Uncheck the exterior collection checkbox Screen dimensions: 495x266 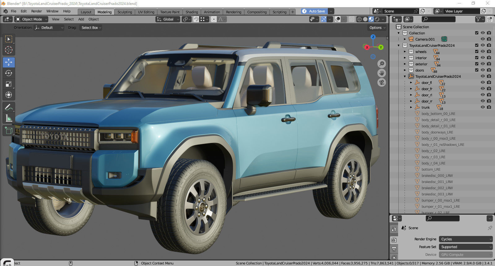[x=477, y=64]
